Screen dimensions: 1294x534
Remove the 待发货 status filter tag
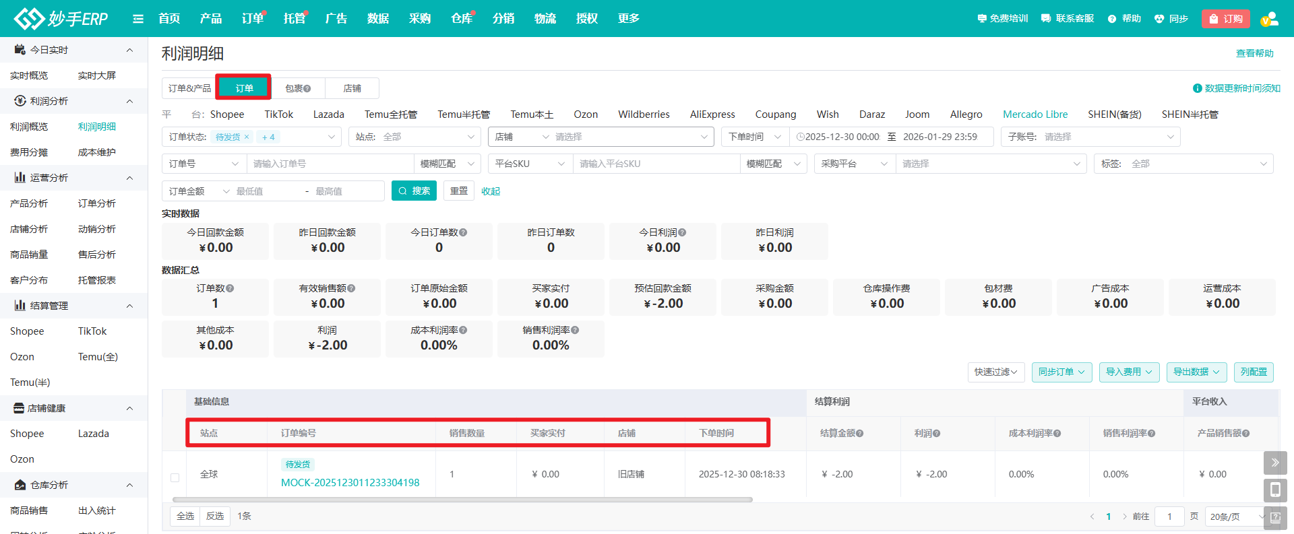247,137
